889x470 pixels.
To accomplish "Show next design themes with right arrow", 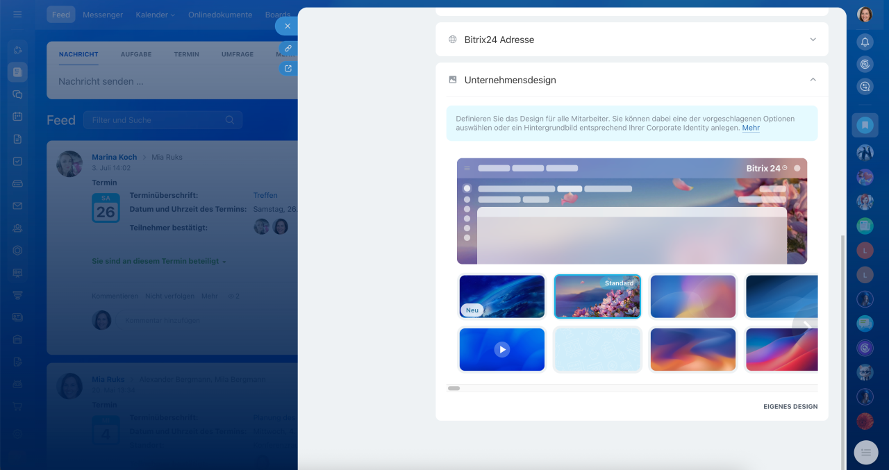I will pos(806,324).
